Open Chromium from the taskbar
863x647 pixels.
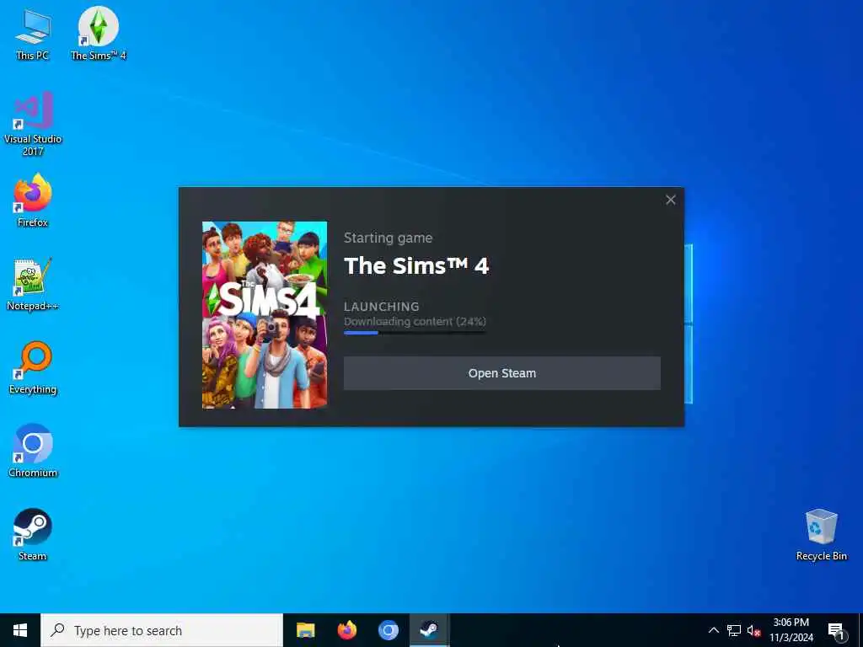388,630
